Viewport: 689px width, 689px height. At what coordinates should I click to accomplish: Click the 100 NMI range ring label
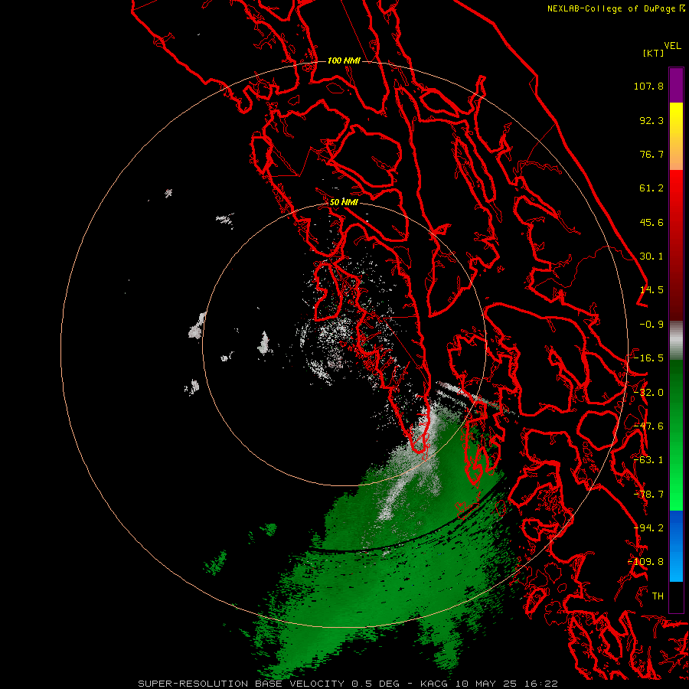[x=344, y=60]
